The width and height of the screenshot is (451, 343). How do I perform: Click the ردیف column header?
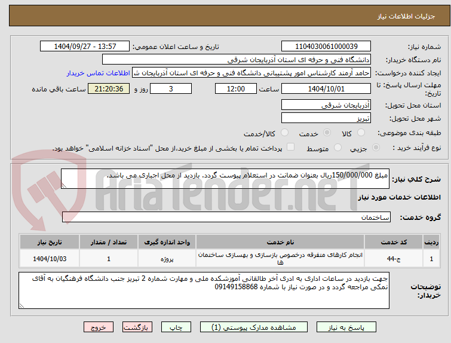[431, 242]
